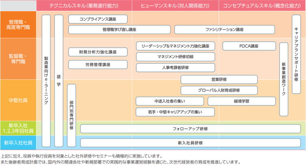Select the 管理職学び直し講座 box
306x166 pixels.
pyautogui.click(x=119, y=30)
